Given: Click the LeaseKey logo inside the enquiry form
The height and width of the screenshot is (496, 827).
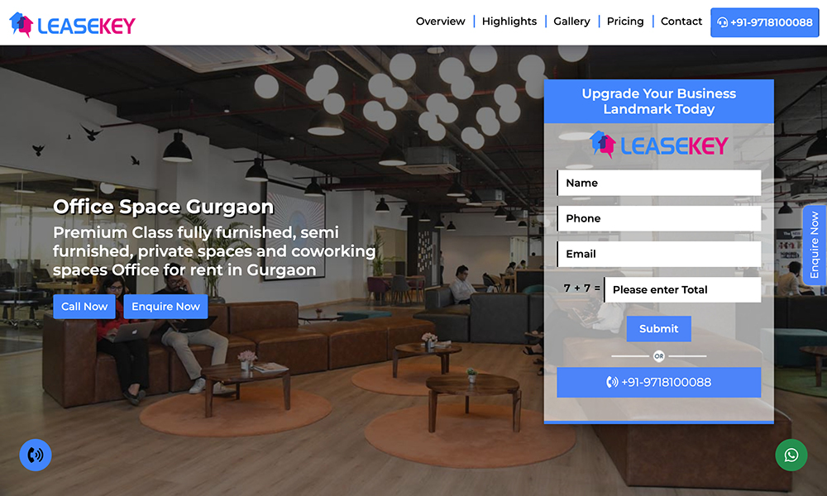Looking at the screenshot, I should tap(659, 145).
